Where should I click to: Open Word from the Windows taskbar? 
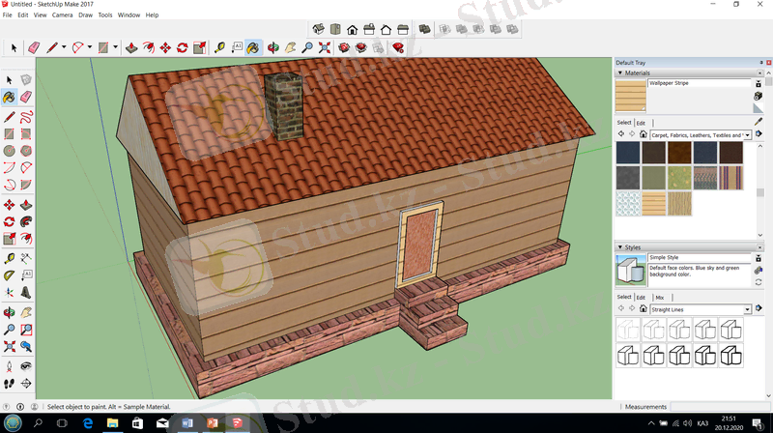(x=186, y=423)
